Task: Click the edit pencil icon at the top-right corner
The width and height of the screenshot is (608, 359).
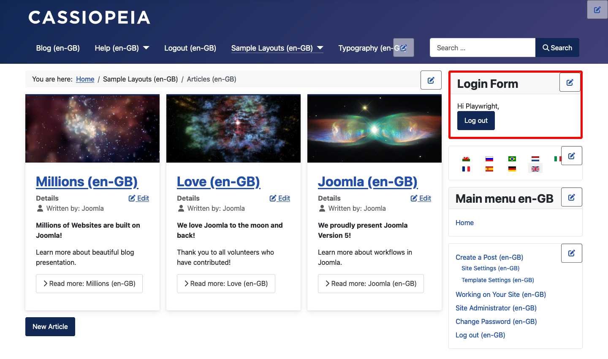Action: point(597,9)
